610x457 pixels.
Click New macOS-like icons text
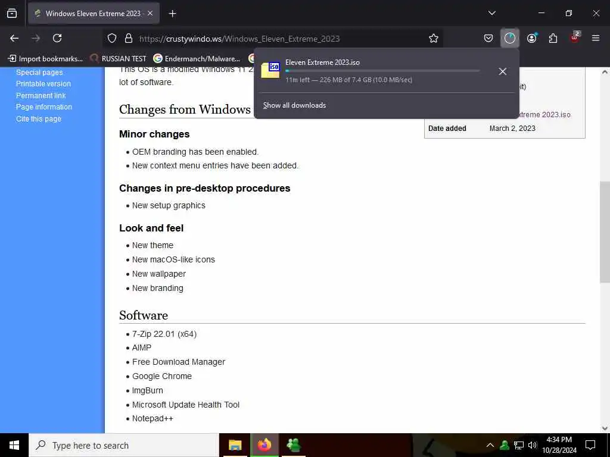(173, 259)
